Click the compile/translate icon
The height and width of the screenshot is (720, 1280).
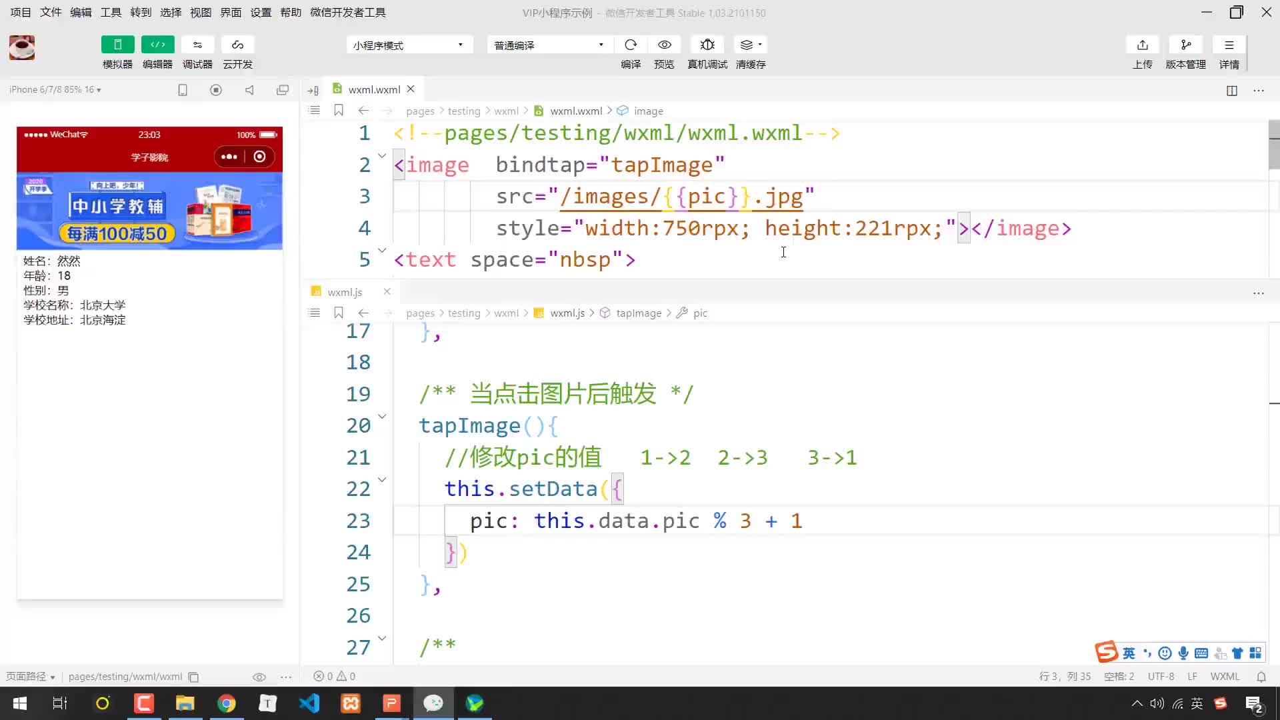click(x=630, y=45)
